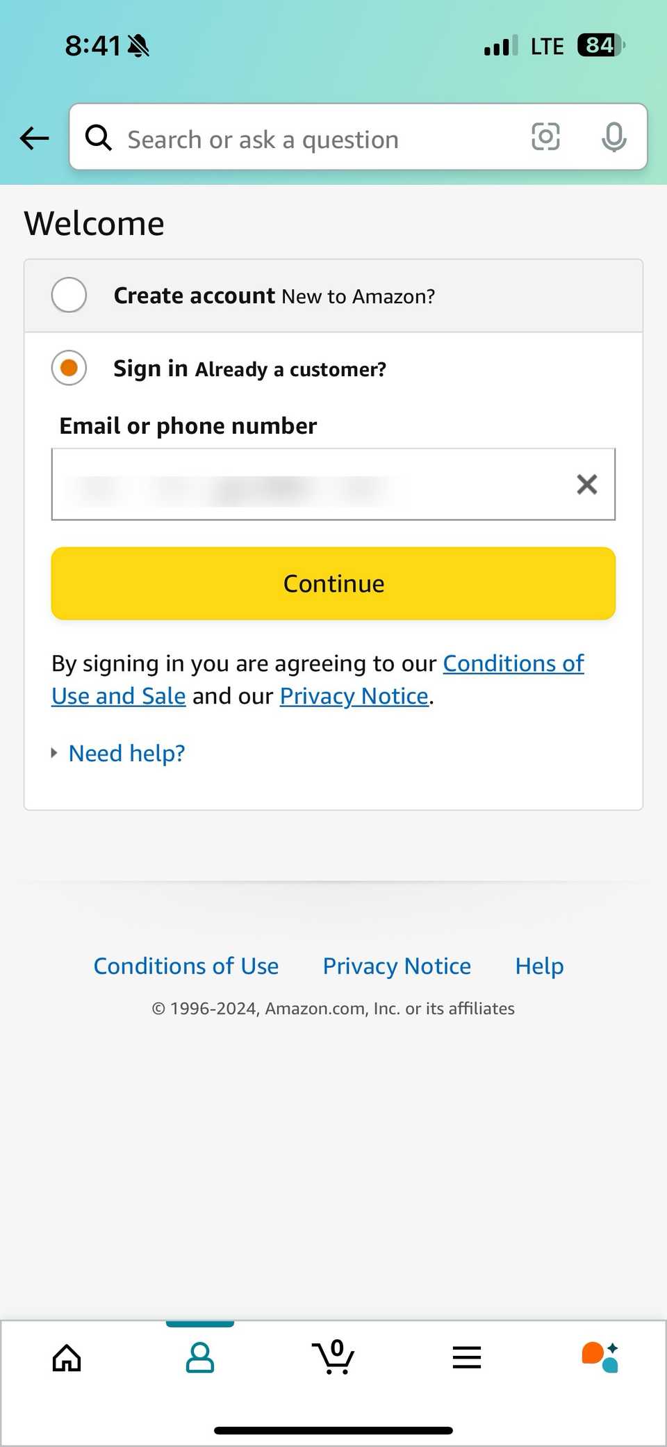Tap the microphone for voice search
The height and width of the screenshot is (1447, 667).
[x=614, y=137]
